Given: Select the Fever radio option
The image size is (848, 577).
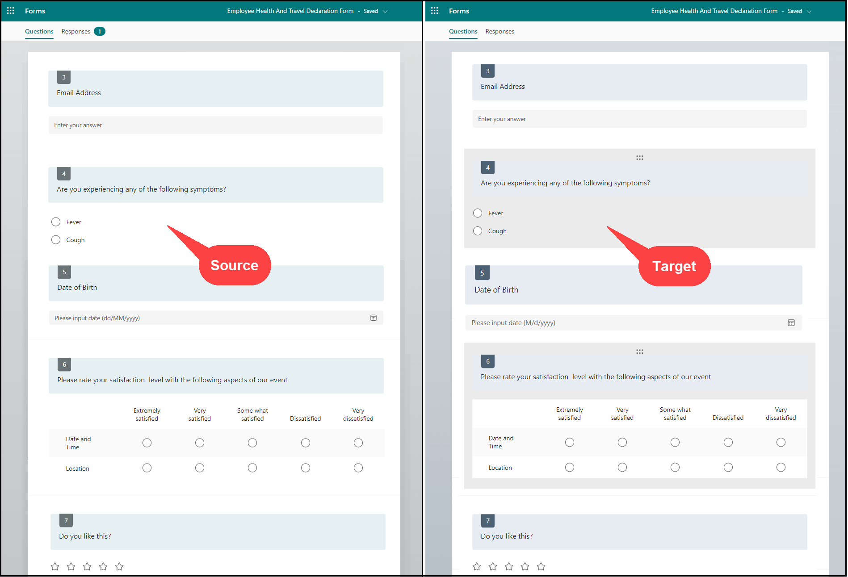Looking at the screenshot, I should tap(55, 222).
